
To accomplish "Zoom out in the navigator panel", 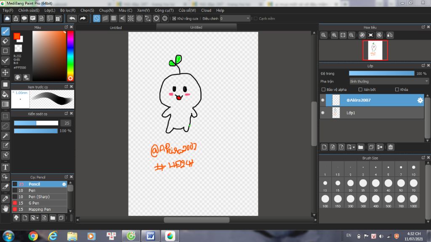I will click(x=351, y=35).
